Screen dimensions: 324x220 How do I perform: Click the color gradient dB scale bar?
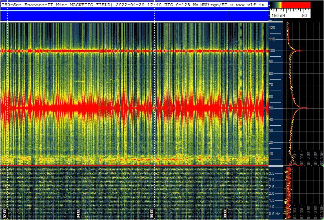tap(289, 5)
